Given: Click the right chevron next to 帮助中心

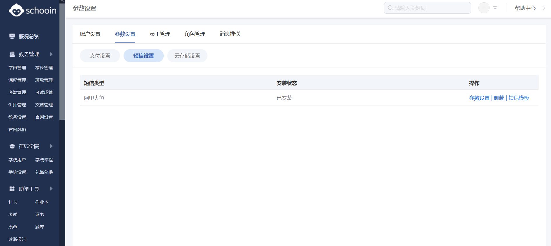Looking at the screenshot, I should pyautogui.click(x=544, y=8).
